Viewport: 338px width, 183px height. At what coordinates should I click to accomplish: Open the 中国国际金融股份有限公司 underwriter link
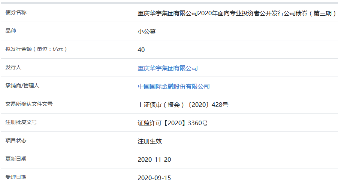click(x=174, y=86)
